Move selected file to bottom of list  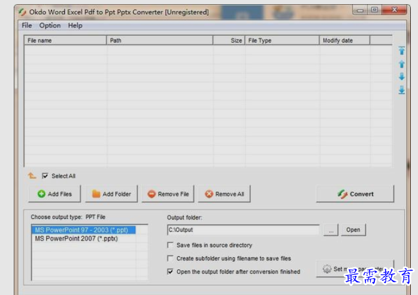click(x=401, y=90)
